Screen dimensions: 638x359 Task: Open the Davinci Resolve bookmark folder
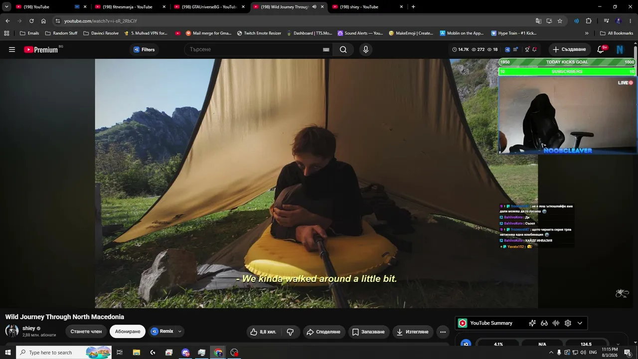(101, 33)
